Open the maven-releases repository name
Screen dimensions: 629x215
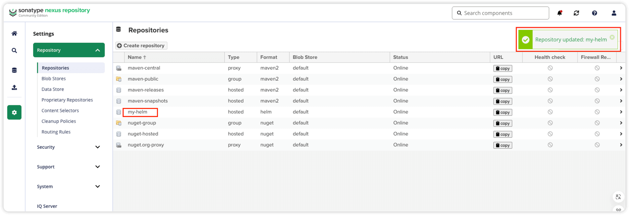(x=146, y=90)
